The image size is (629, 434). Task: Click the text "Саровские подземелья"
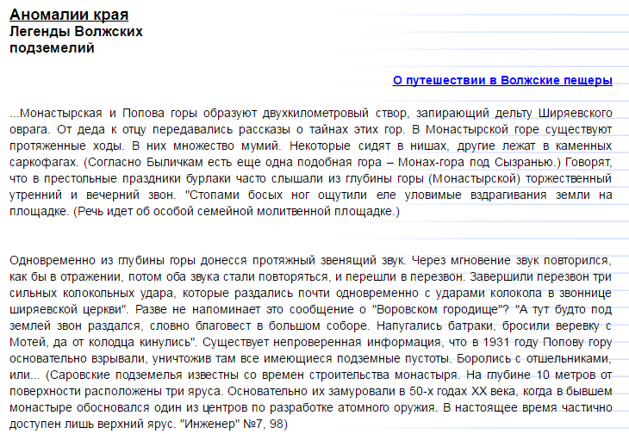116,375
